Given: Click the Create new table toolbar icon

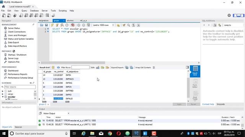Looking at the screenshot, I should (26, 15).
